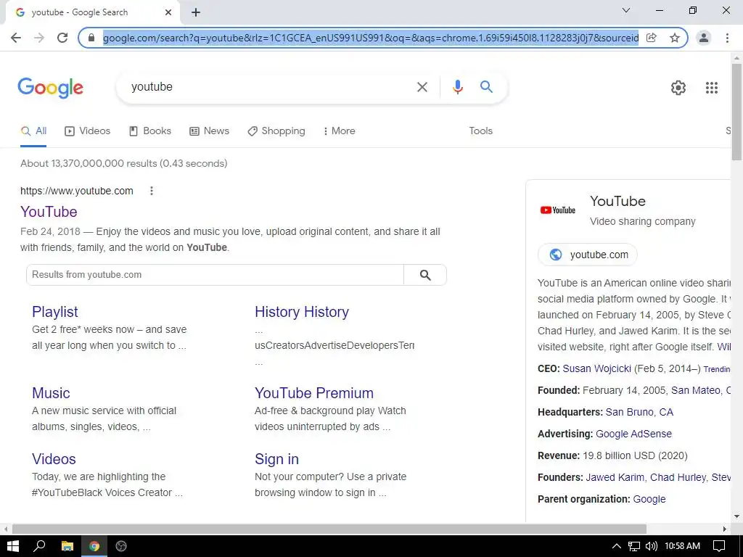Expand the system tray hidden icons chevron

click(617, 546)
